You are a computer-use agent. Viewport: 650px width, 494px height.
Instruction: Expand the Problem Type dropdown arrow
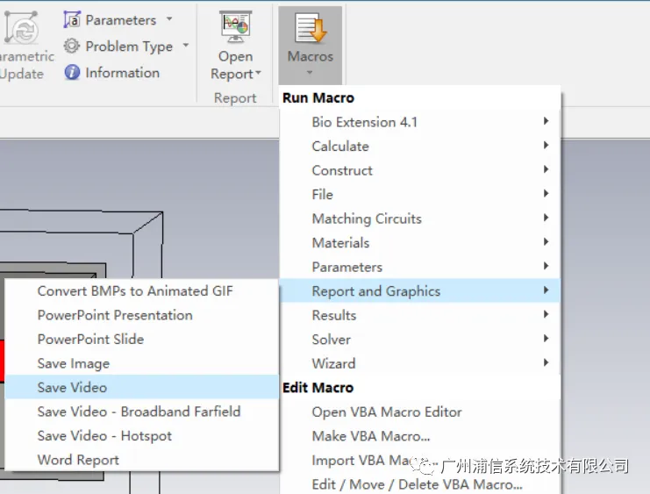click(x=186, y=46)
